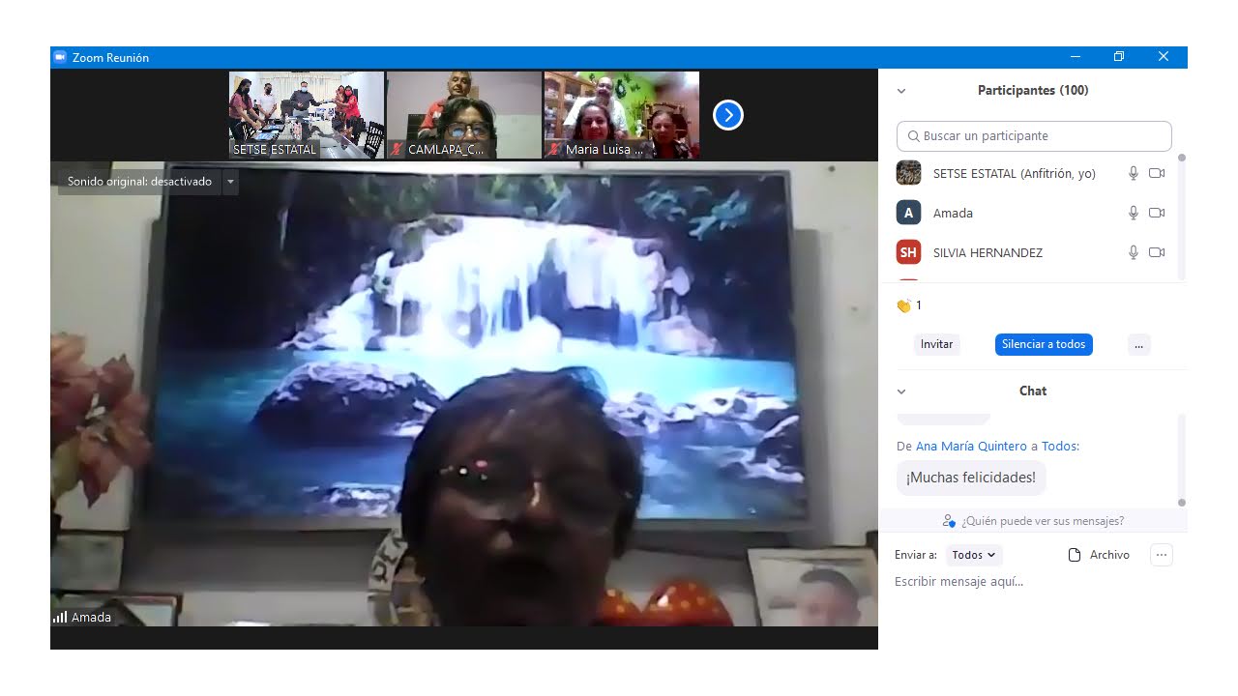This screenshot has width=1238, height=696.
Task: Click SETSE ESTATAL (Anfitrión, yo) name
Action: point(1014,174)
